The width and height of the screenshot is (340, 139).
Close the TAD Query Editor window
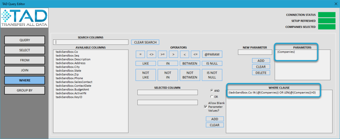pos(336,4)
